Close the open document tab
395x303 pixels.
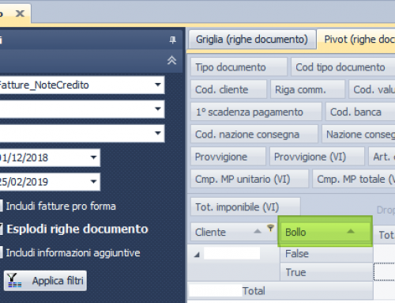click(20, 13)
